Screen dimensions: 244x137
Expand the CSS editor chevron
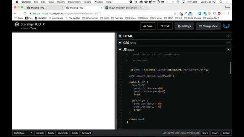228,43
